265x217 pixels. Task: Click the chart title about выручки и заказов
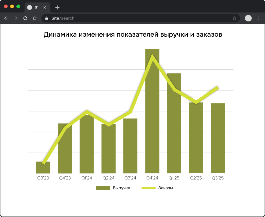coord(133,35)
